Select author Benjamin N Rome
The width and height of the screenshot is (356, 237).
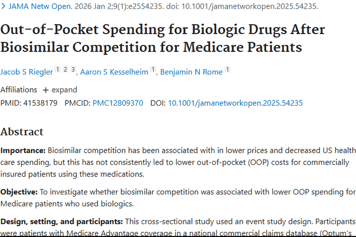click(x=190, y=72)
